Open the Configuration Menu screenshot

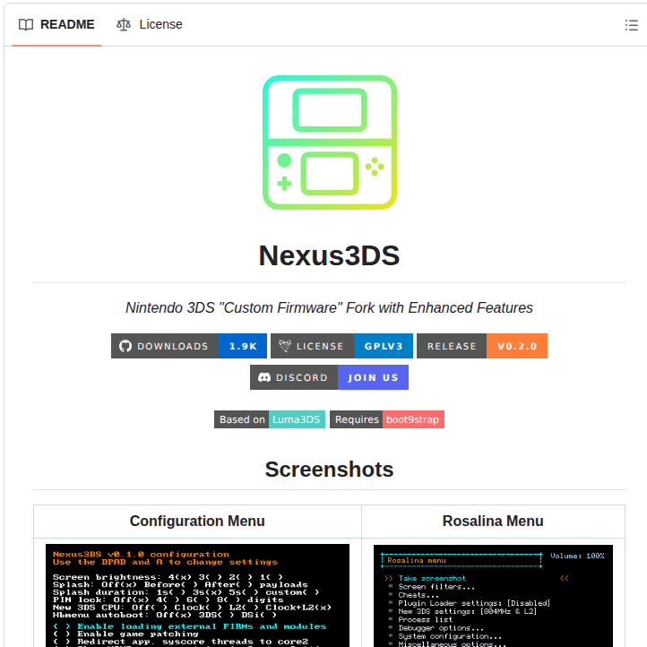pyautogui.click(x=197, y=595)
